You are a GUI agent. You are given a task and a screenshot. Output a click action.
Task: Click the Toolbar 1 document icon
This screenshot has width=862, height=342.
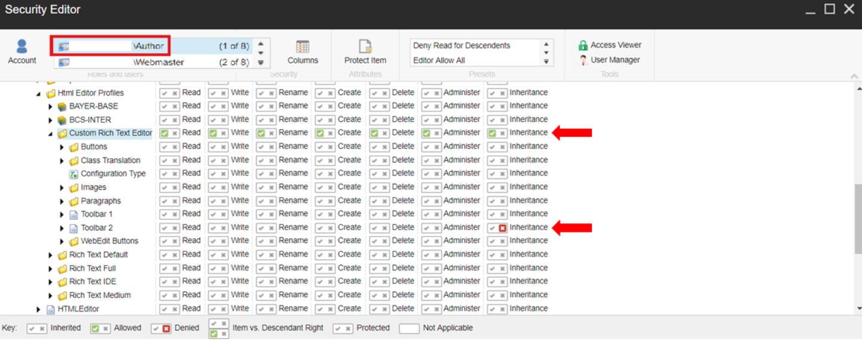(74, 215)
